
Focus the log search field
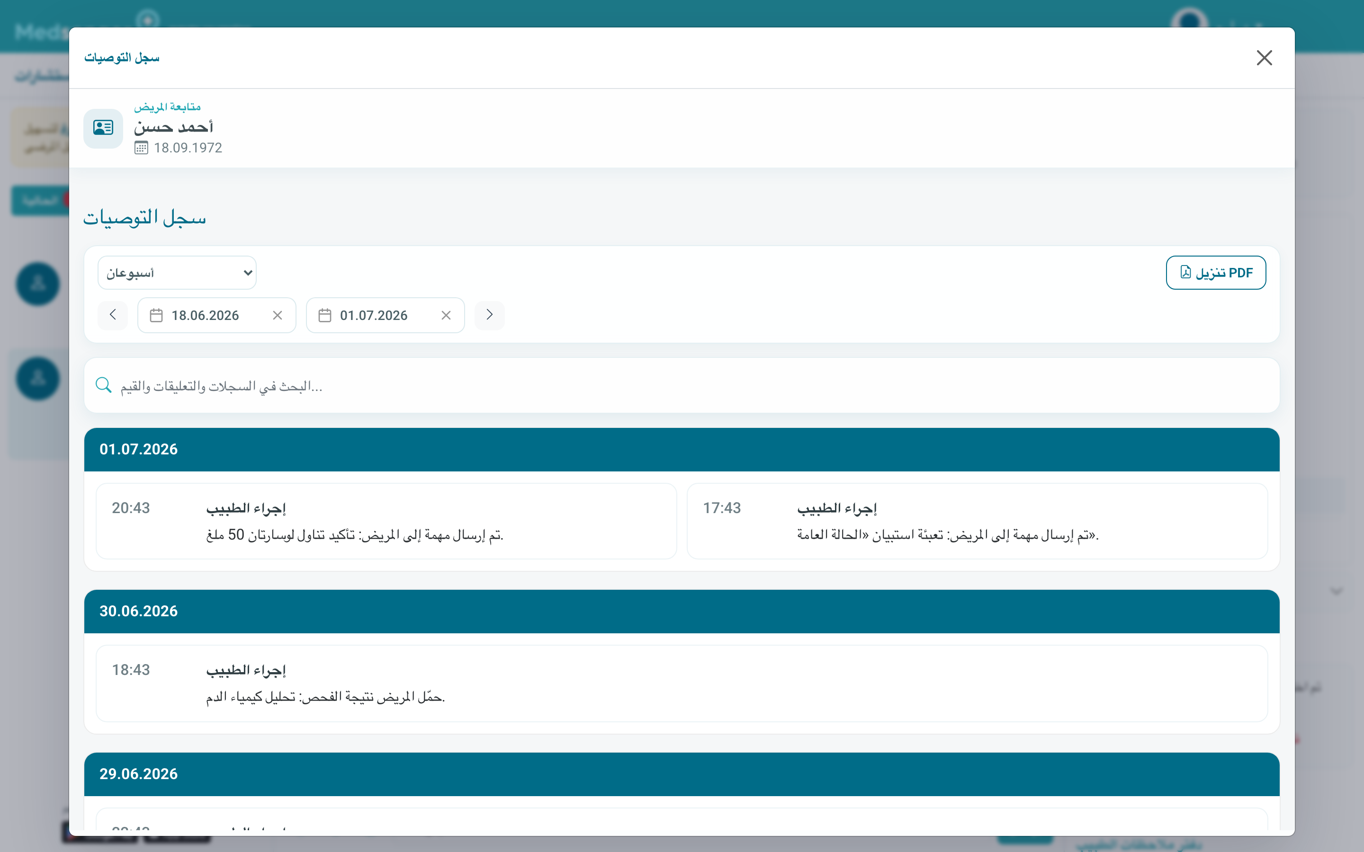[x=682, y=385]
